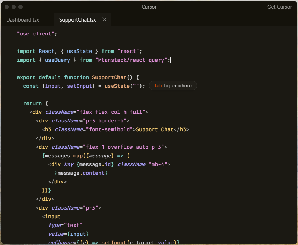Select the SupportChat.tsx tab
The width and height of the screenshot is (298, 245).
point(77,20)
